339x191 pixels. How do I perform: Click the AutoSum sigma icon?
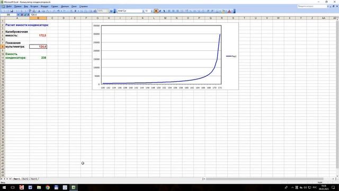pyautogui.click(x=75, y=11)
